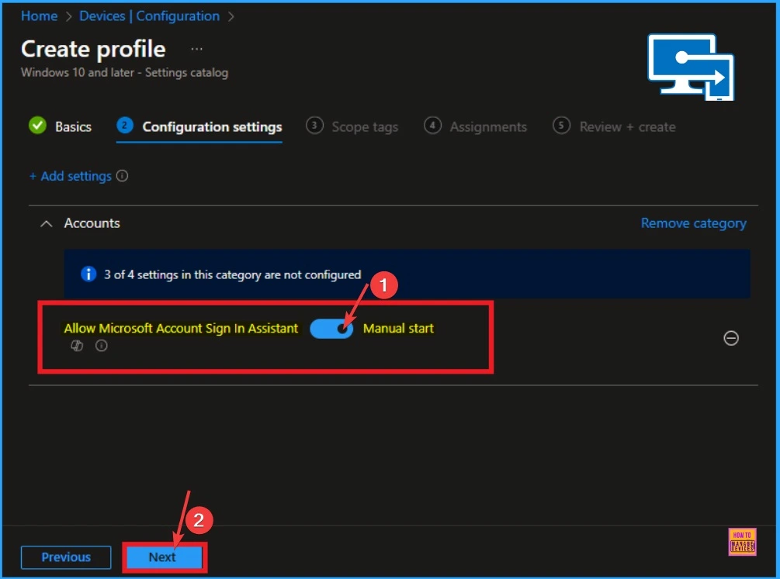The height and width of the screenshot is (579, 780).
Task: Click the green checkmark icon of the Basics step
Action: 37,126
